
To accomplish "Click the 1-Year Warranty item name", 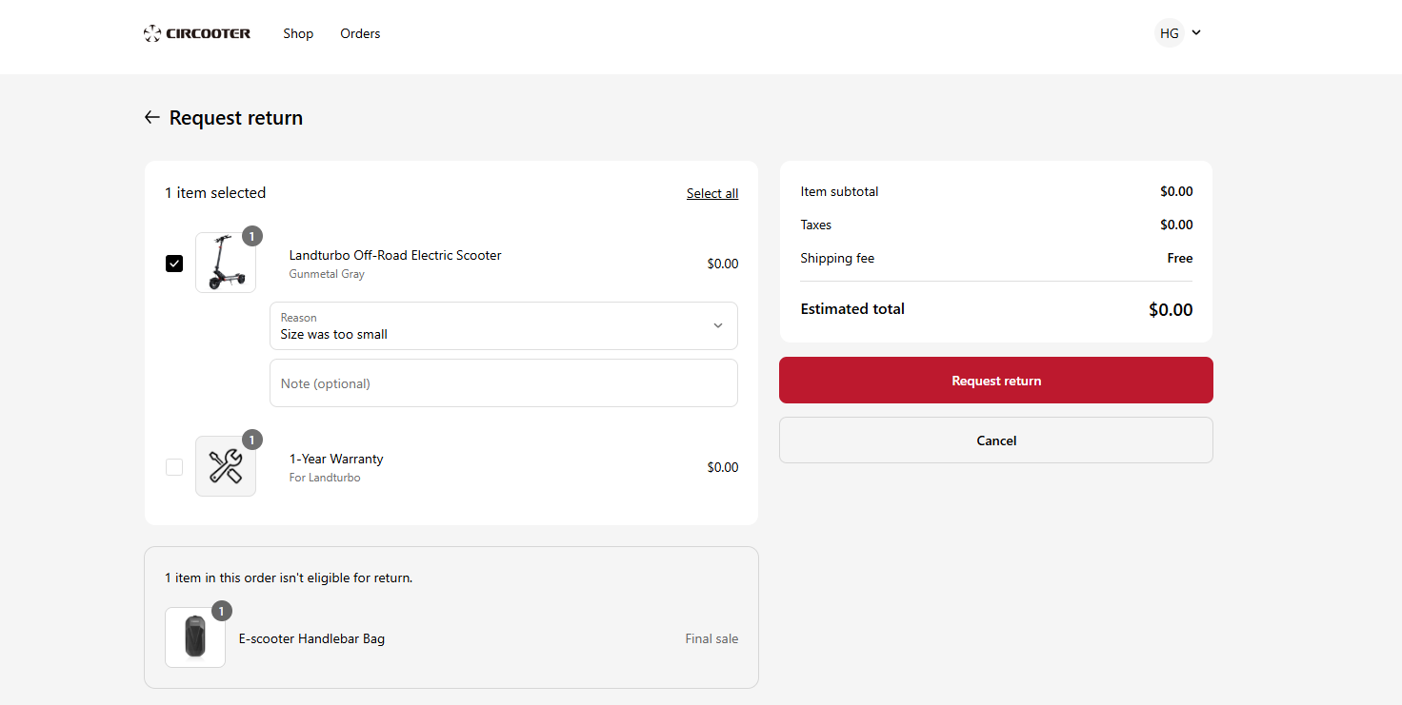I will pos(336,459).
